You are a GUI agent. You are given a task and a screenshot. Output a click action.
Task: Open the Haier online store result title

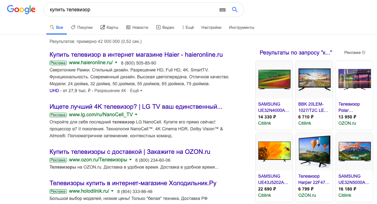(x=136, y=55)
